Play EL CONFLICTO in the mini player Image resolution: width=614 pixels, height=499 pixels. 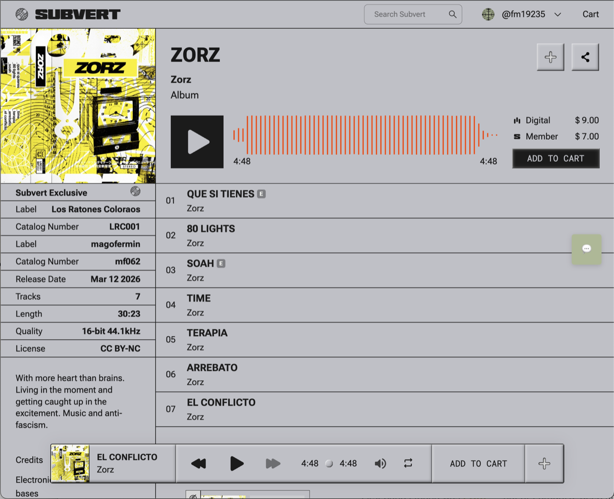click(x=236, y=463)
